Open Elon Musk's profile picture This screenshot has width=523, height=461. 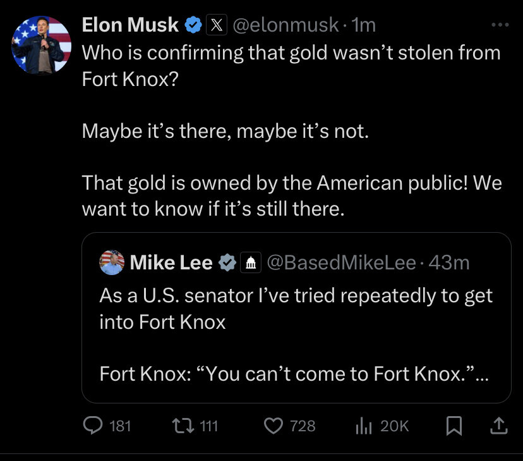pos(42,44)
